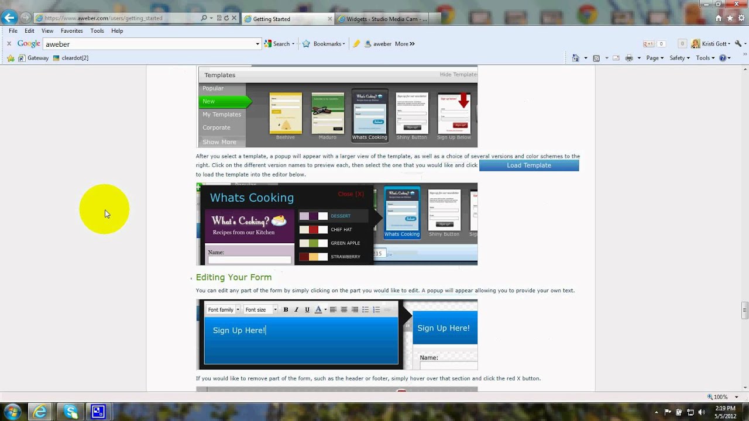Click the Maduro template thumbnail
Viewport: 749px width, 421px height.
point(328,113)
